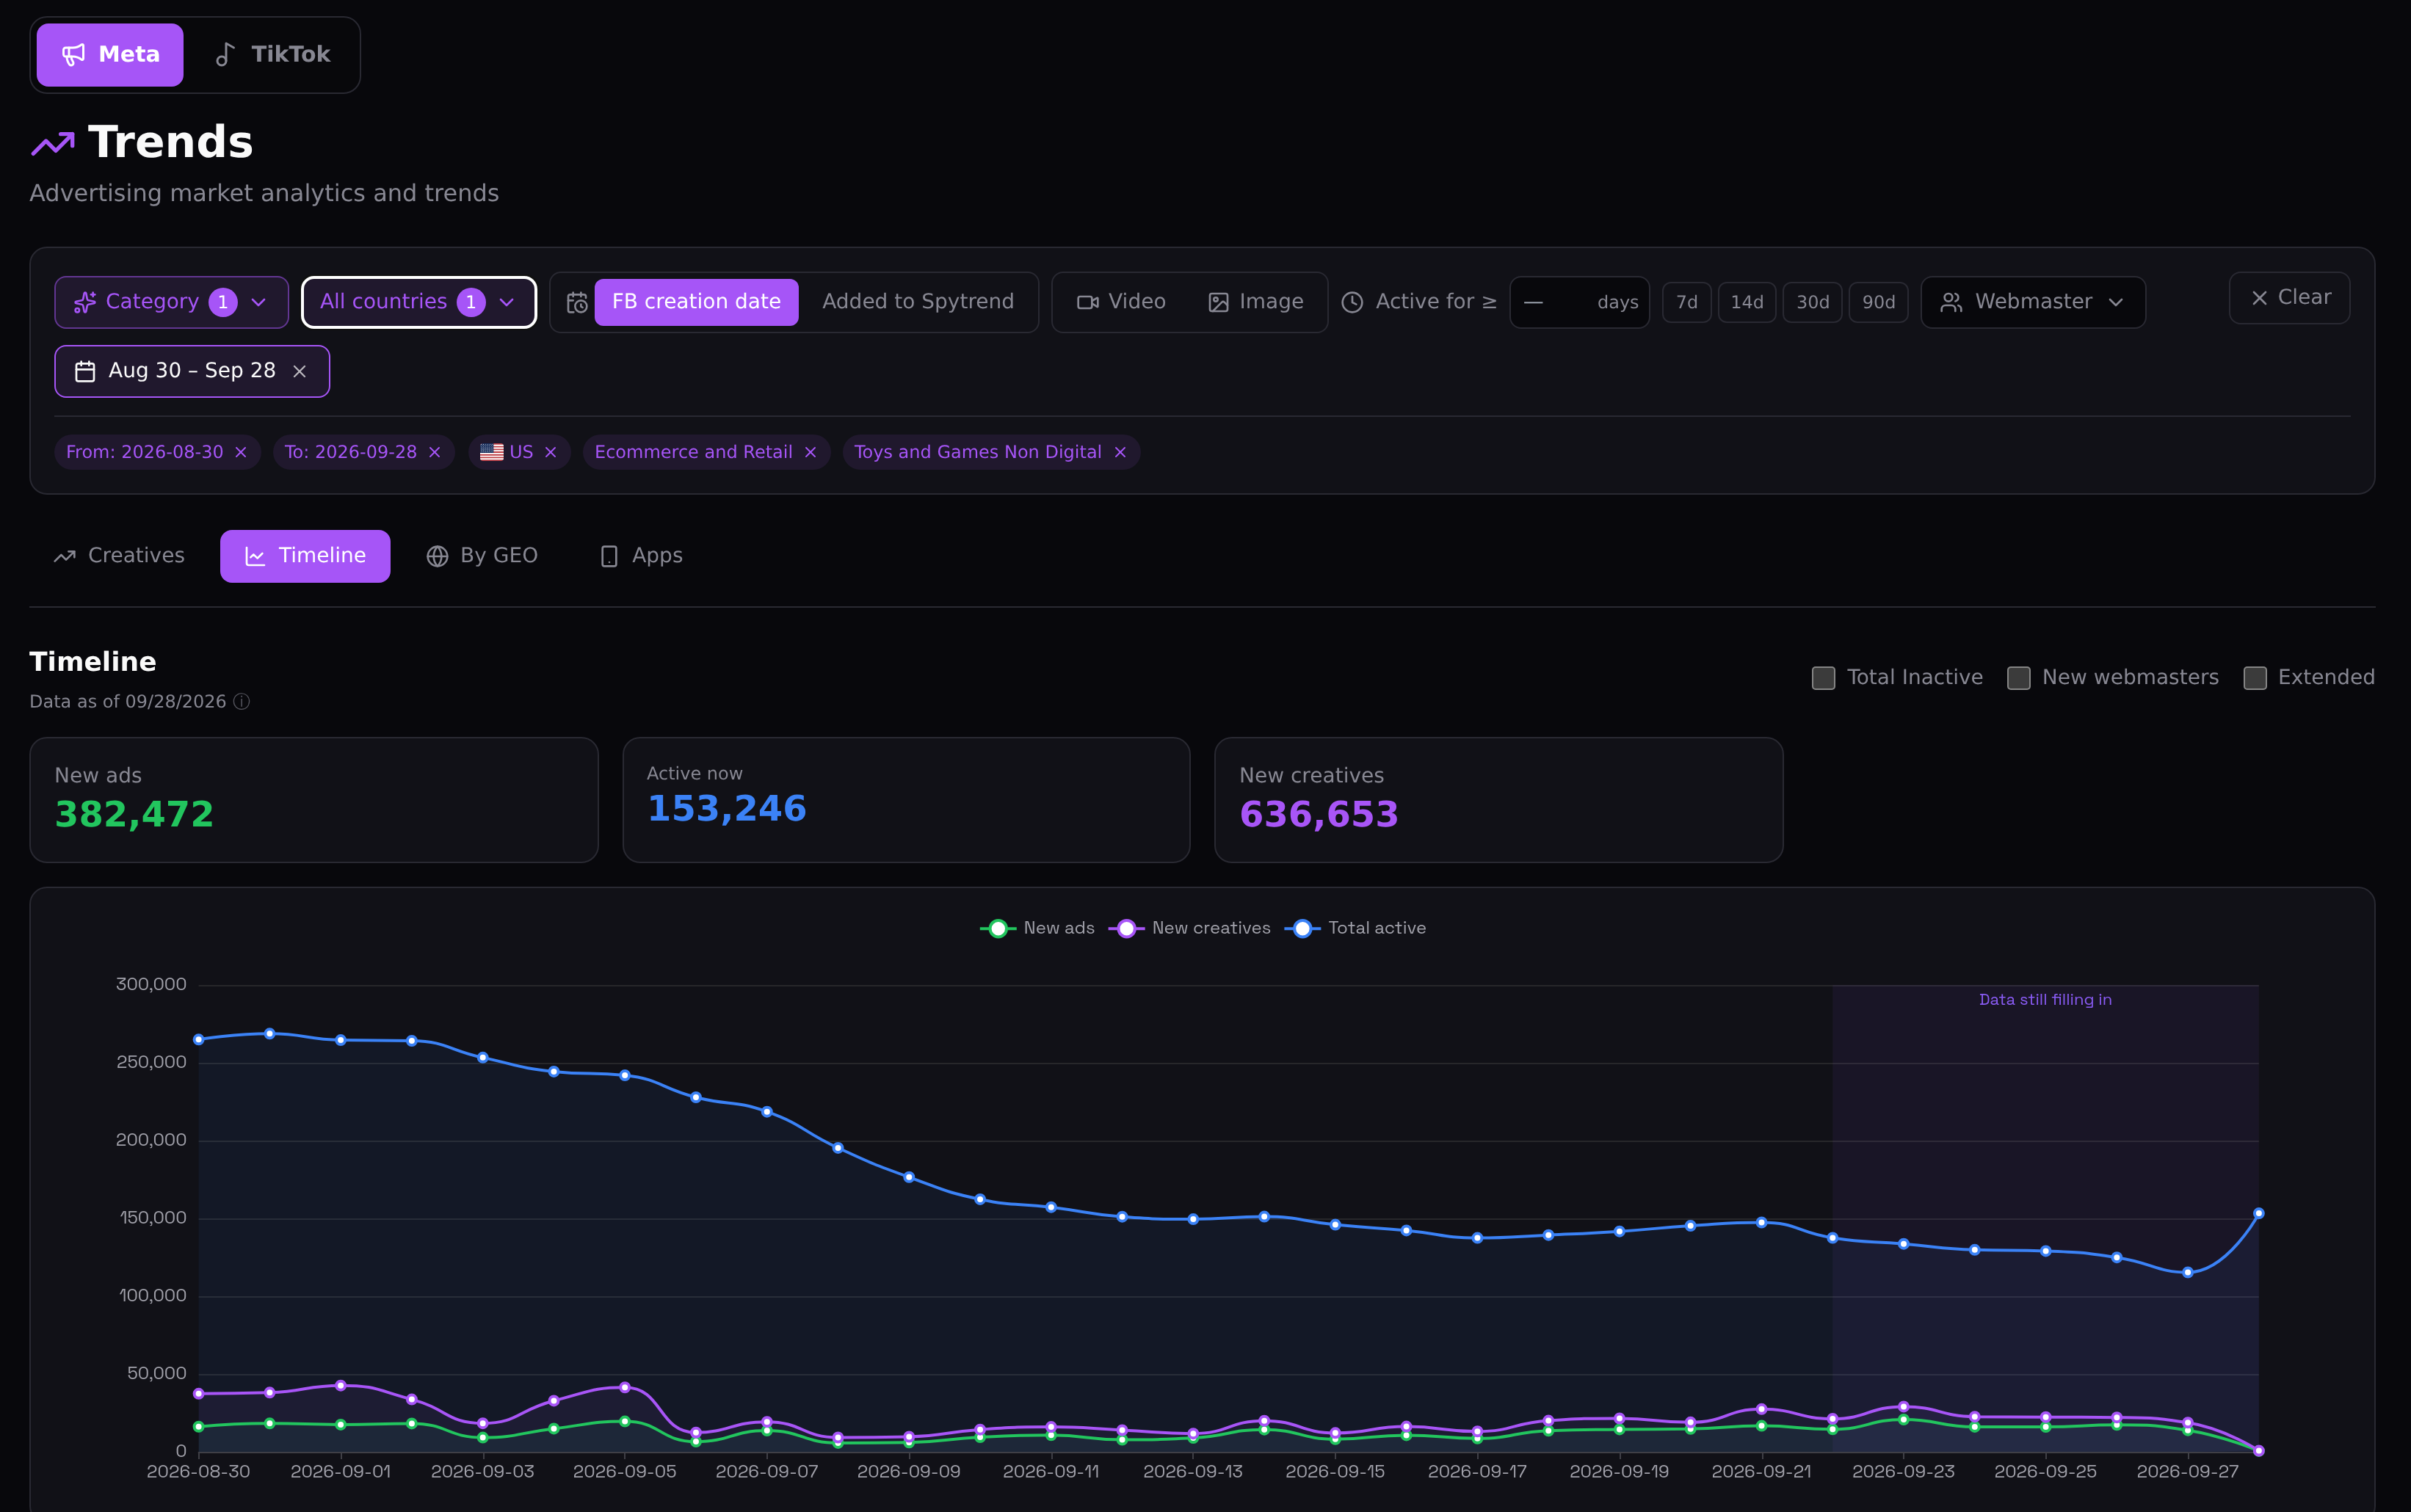Switch to Added to Spytrend date mode
The height and width of the screenshot is (1512, 2411).
coord(918,302)
